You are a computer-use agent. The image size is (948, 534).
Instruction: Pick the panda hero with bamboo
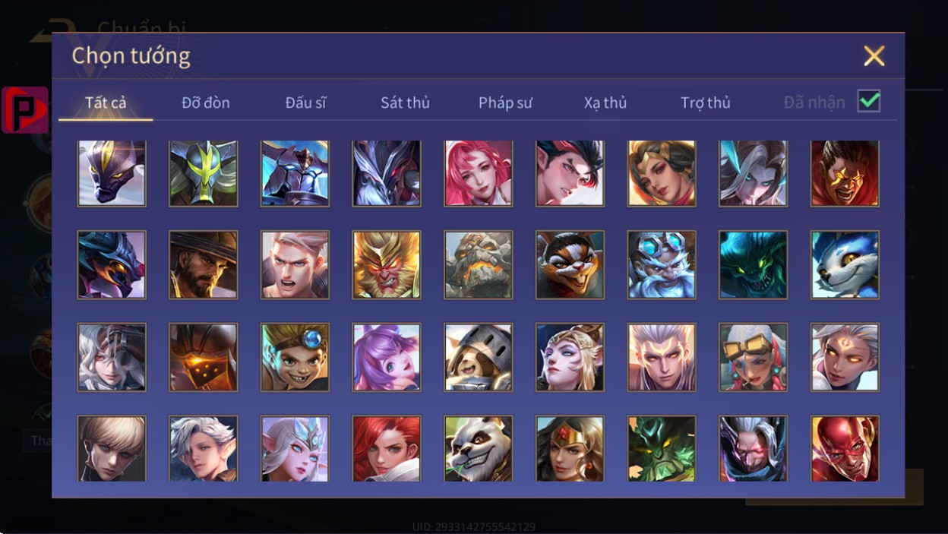pos(479,448)
